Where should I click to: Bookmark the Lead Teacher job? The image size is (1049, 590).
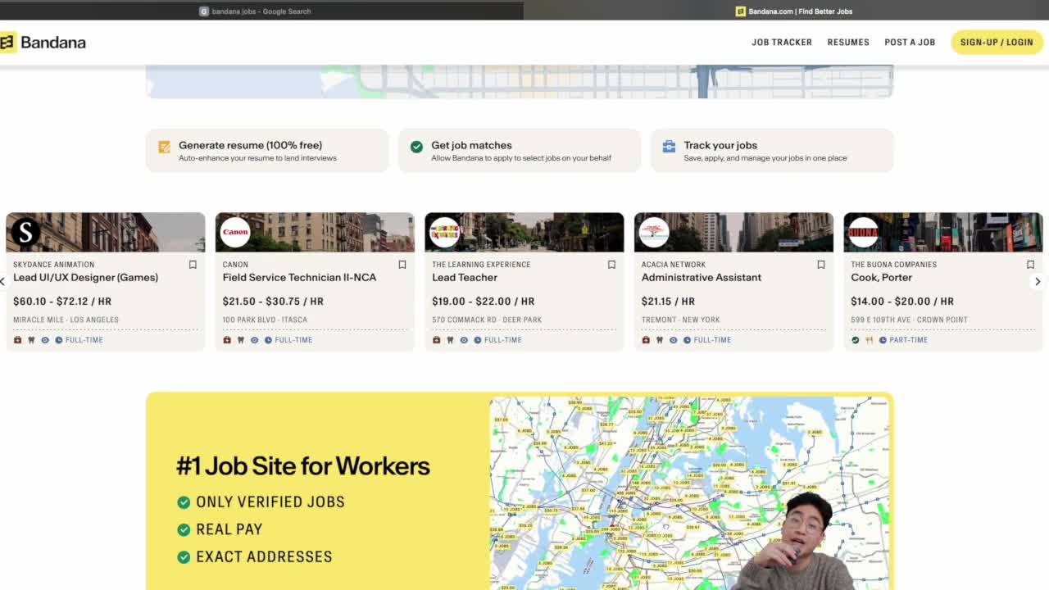click(611, 265)
